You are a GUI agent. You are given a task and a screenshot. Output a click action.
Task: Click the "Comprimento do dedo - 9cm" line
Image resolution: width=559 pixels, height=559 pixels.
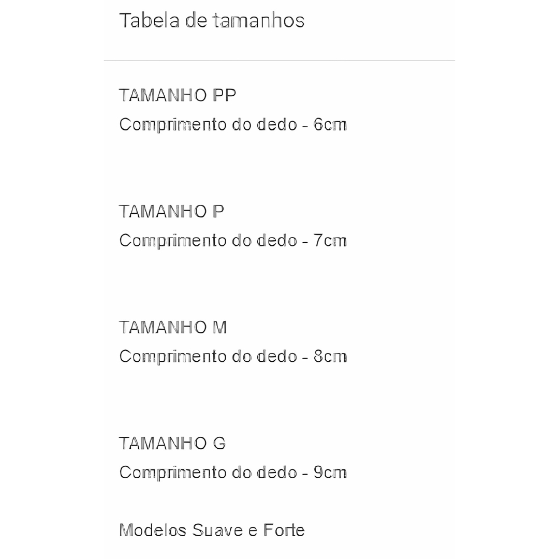[232, 473]
